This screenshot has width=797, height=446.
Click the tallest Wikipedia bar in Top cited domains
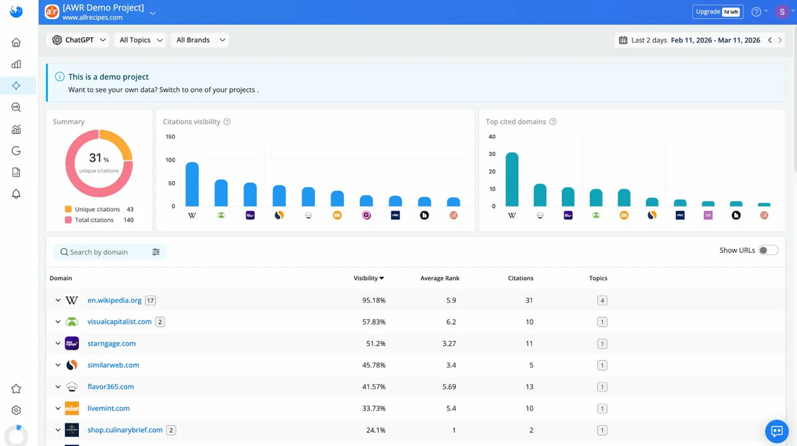(512, 179)
